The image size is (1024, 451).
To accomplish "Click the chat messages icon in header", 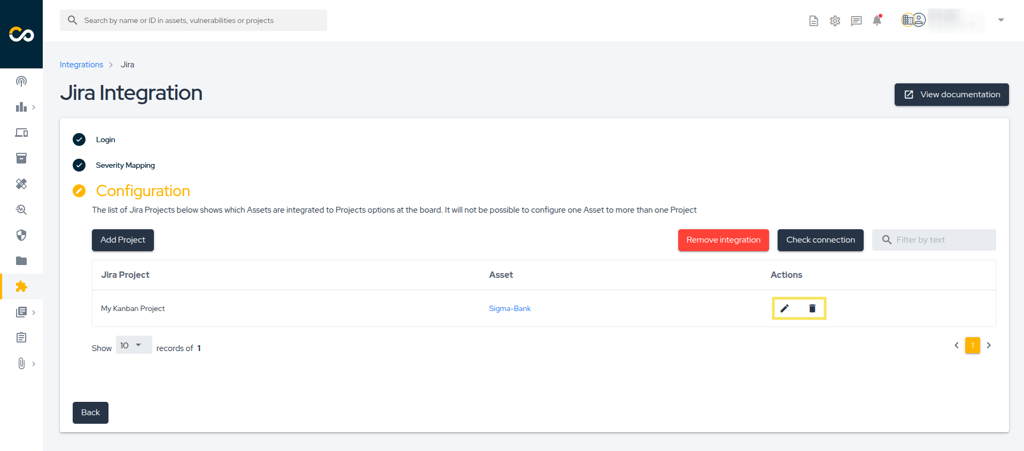I will coord(856,21).
